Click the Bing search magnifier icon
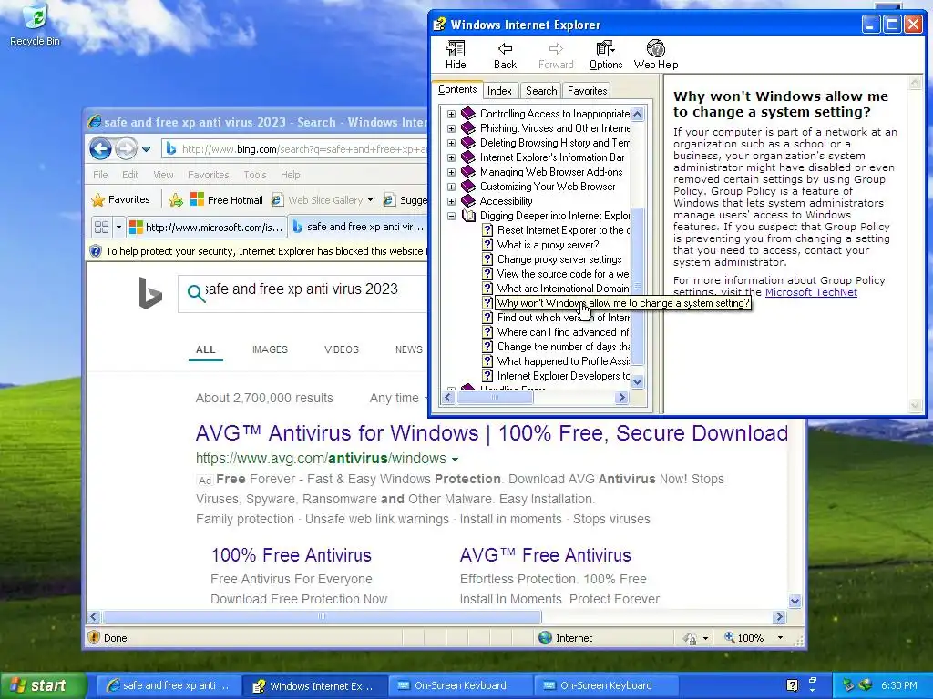The width and height of the screenshot is (933, 699). pyautogui.click(x=196, y=293)
